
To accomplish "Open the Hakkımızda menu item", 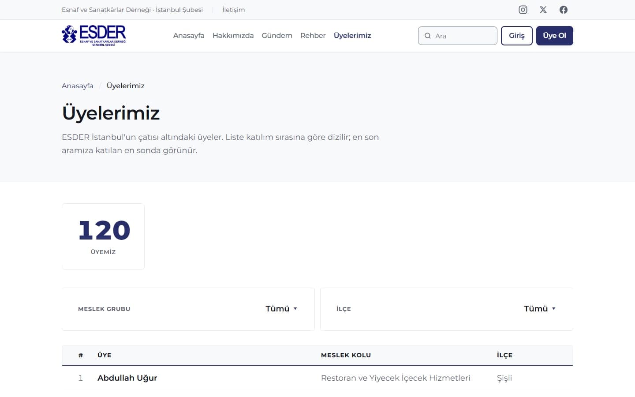I will [233, 36].
